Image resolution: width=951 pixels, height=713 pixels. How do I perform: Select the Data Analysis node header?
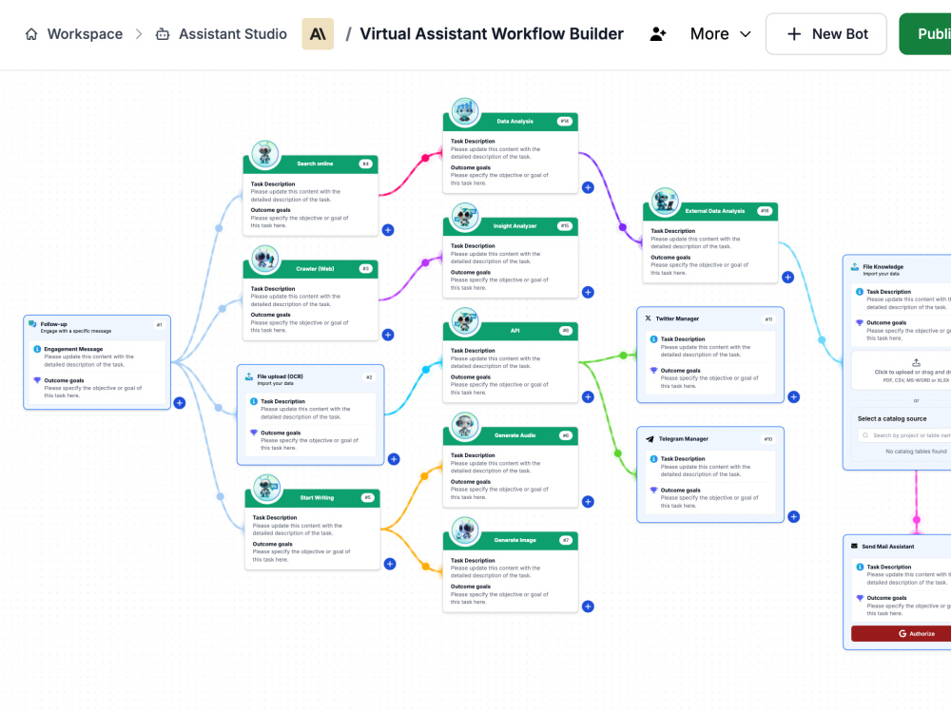[511, 122]
